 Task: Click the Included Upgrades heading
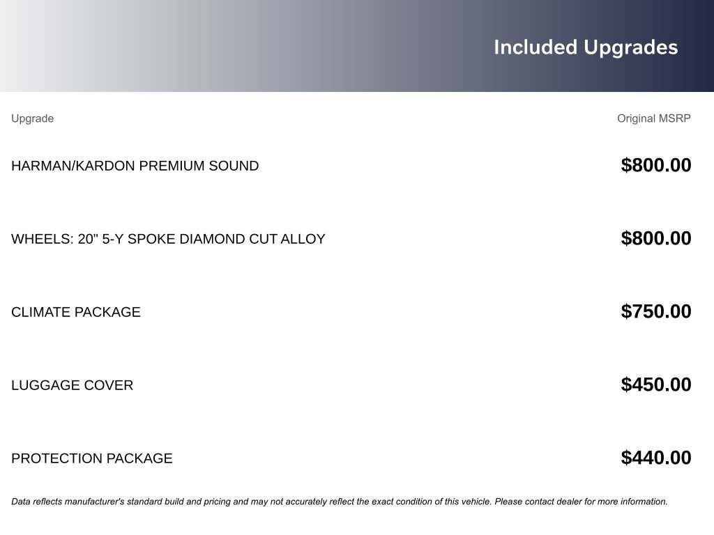(586, 47)
